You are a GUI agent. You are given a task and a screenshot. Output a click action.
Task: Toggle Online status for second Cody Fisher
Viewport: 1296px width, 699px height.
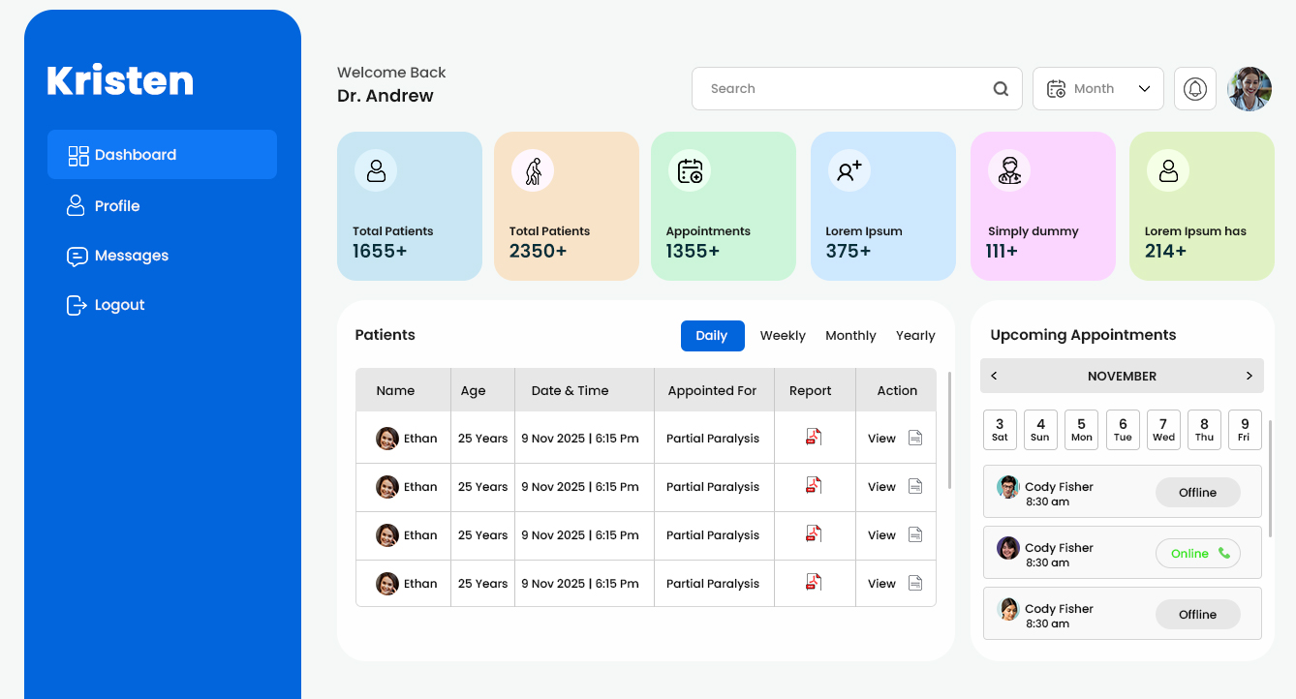click(x=1197, y=554)
